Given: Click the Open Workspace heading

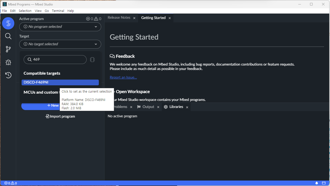Looking at the screenshot, I should 133,92.
